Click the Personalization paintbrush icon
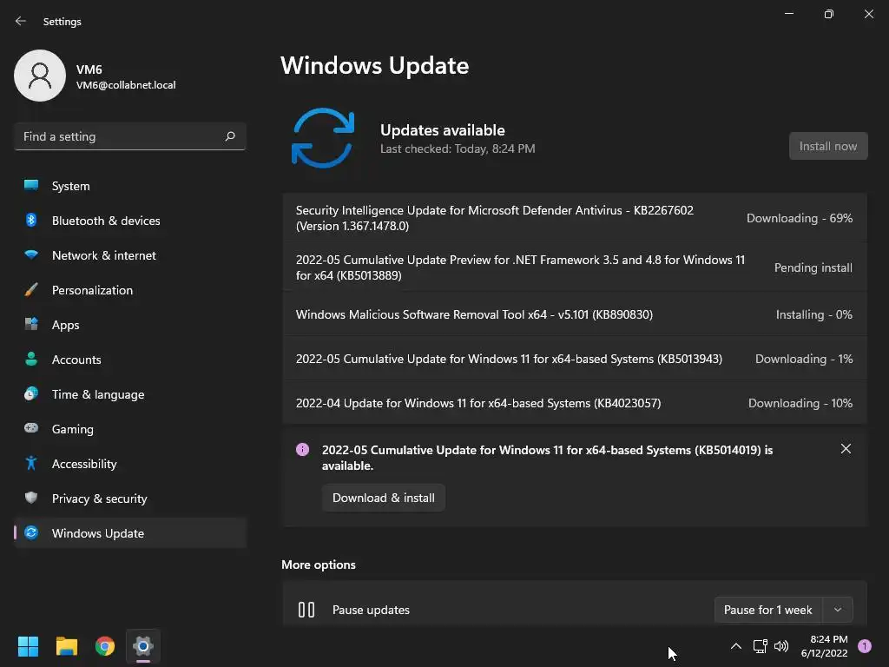Screen dimensions: 889x667 (x=31, y=290)
